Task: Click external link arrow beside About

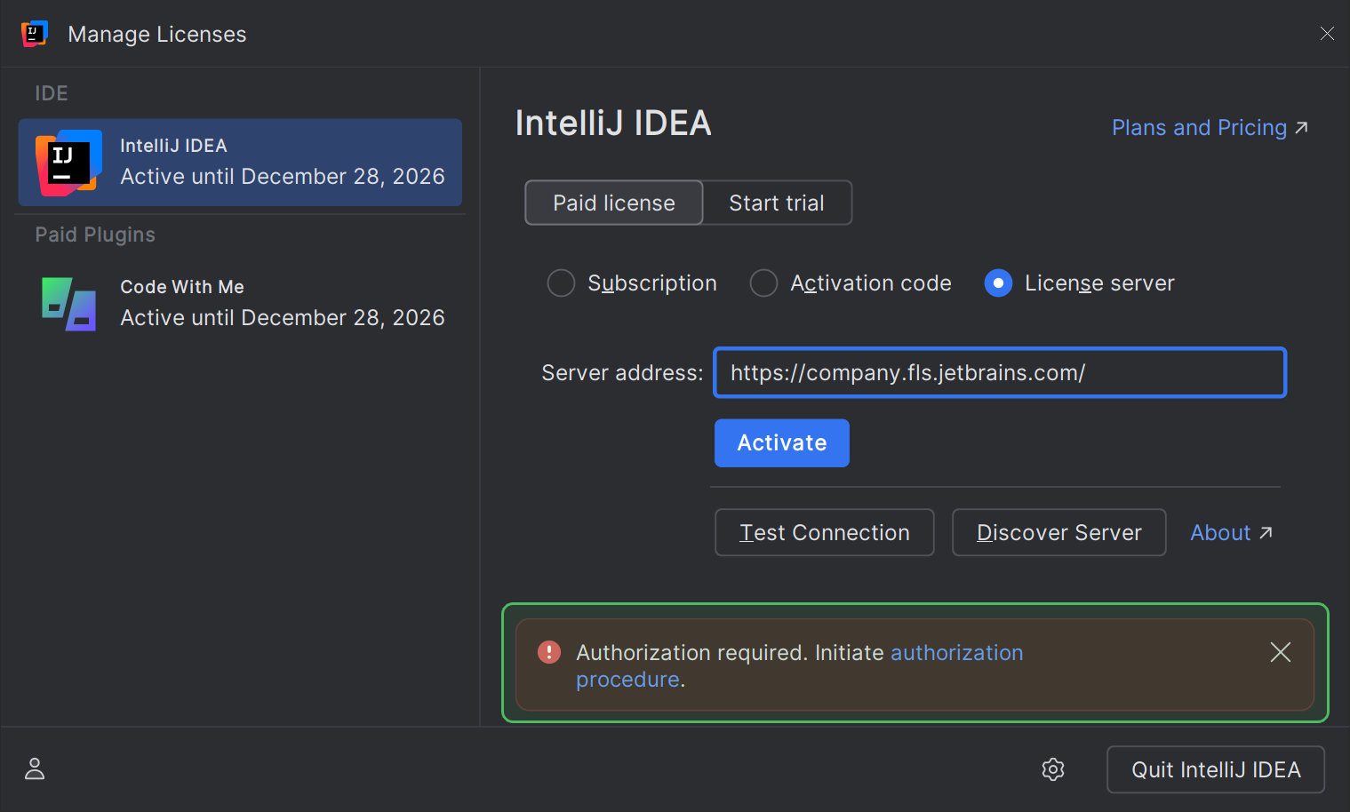Action: [1266, 532]
